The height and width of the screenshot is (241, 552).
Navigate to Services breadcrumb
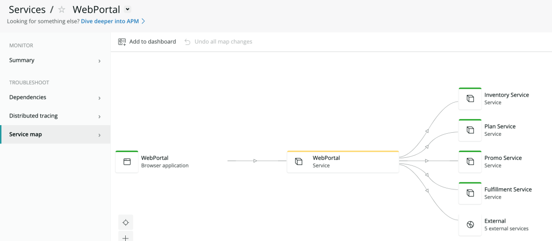coord(27,10)
